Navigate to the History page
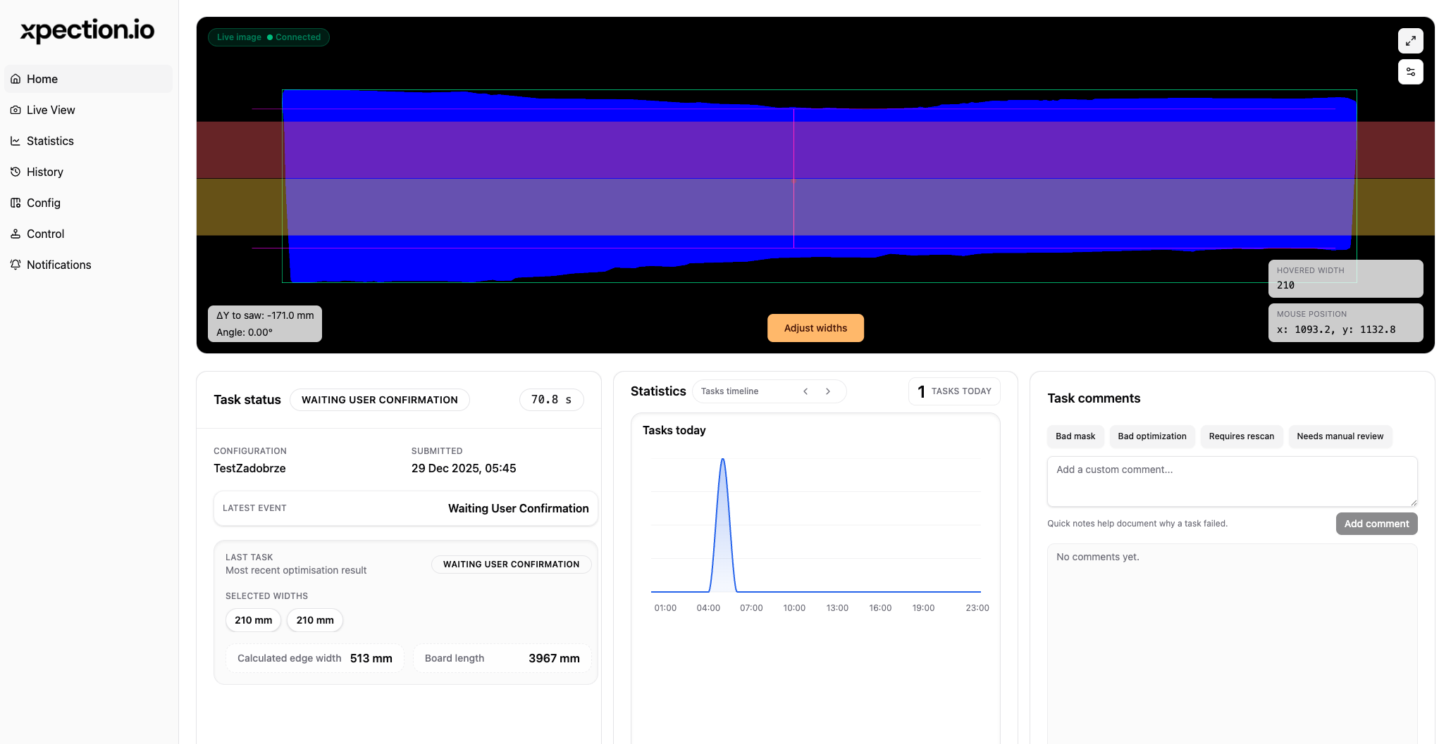This screenshot has width=1439, height=744. tap(45, 172)
